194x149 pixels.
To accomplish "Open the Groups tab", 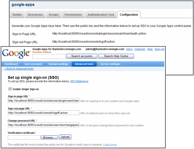I will [53, 15].
